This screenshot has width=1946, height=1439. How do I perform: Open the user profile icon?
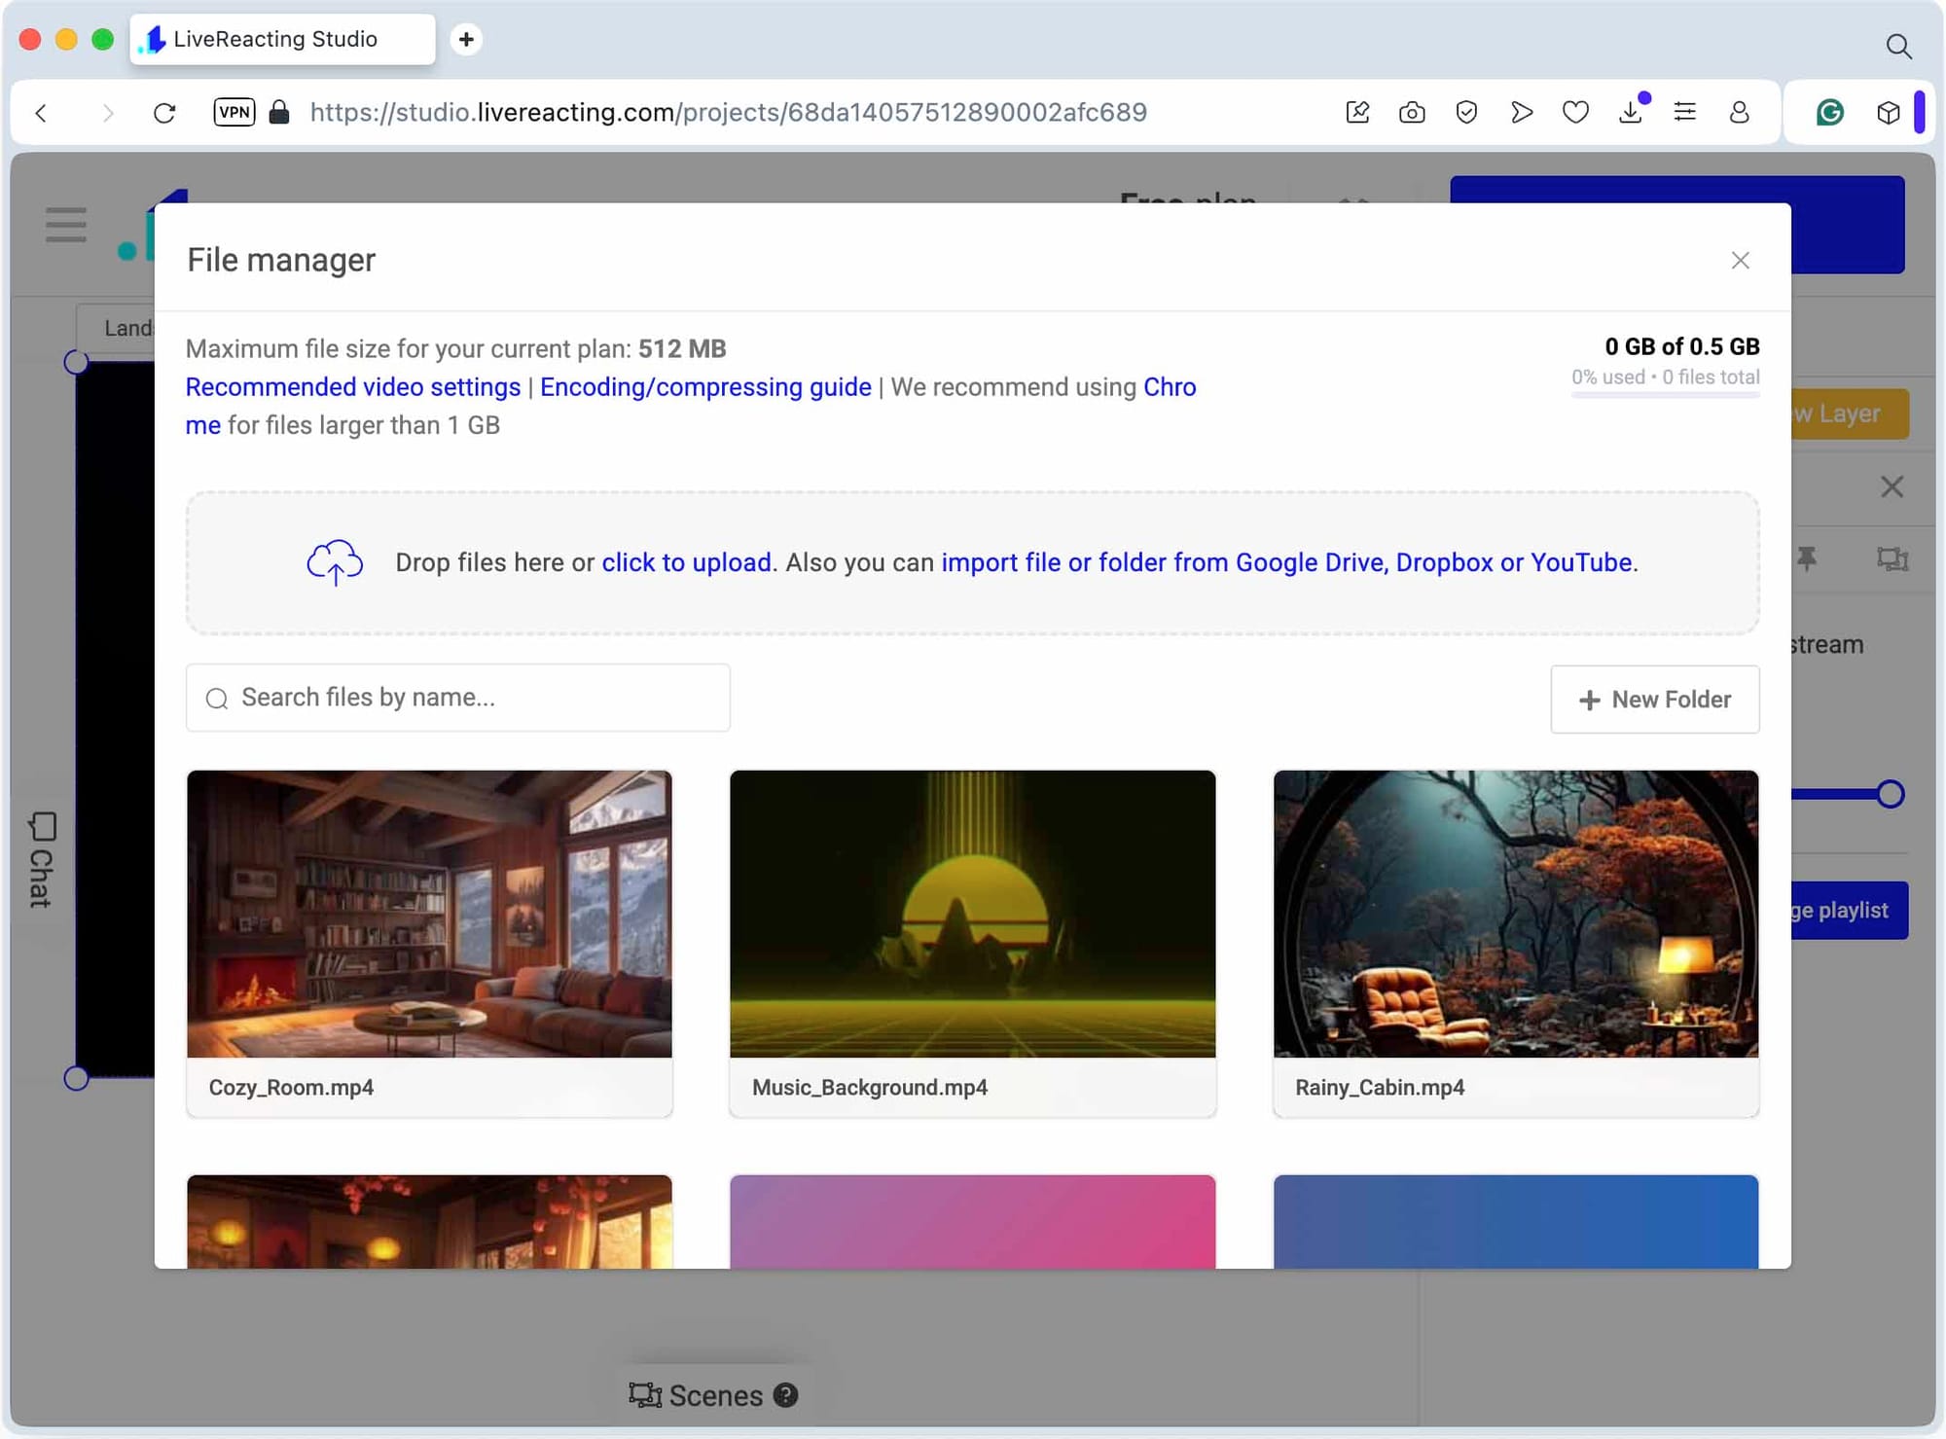[x=1739, y=113]
